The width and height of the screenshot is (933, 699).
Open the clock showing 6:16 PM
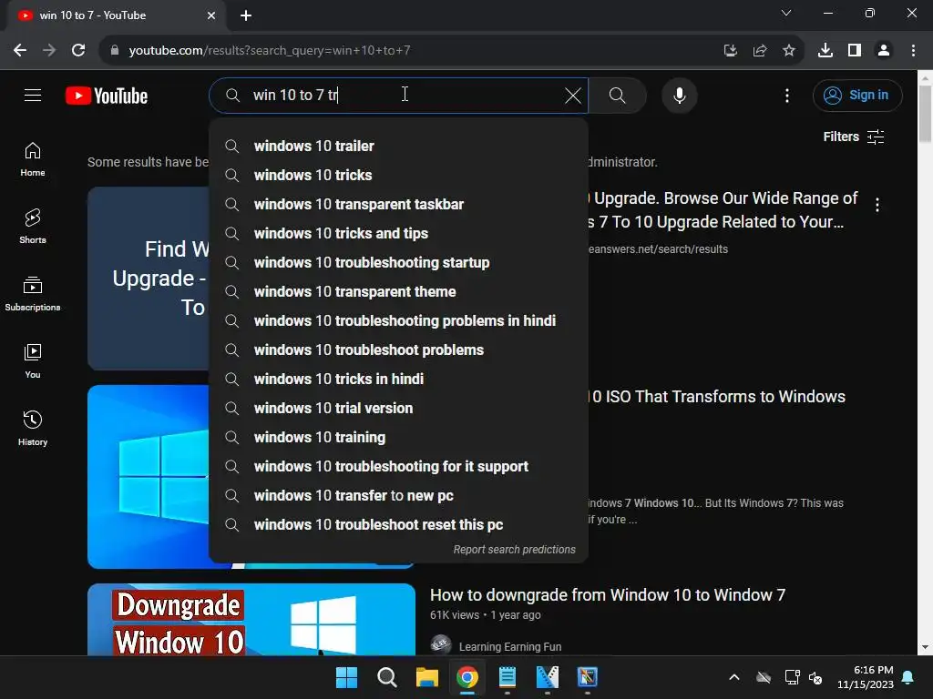pyautogui.click(x=866, y=677)
